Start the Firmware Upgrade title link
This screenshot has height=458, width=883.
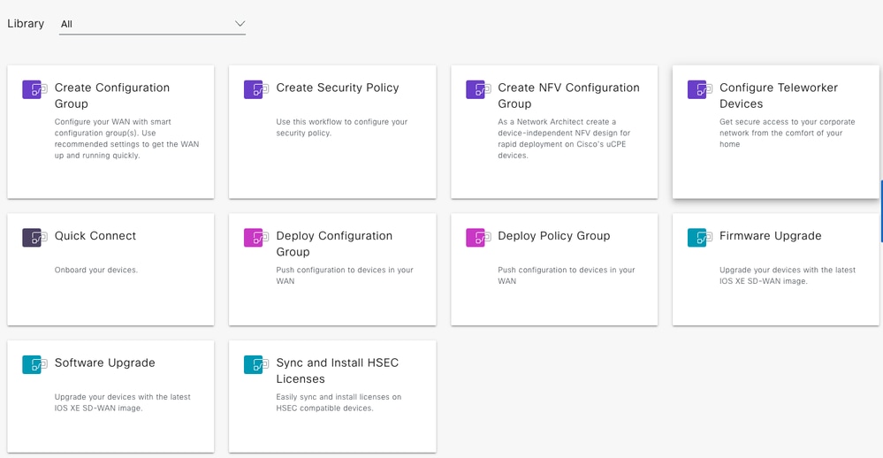click(x=771, y=236)
